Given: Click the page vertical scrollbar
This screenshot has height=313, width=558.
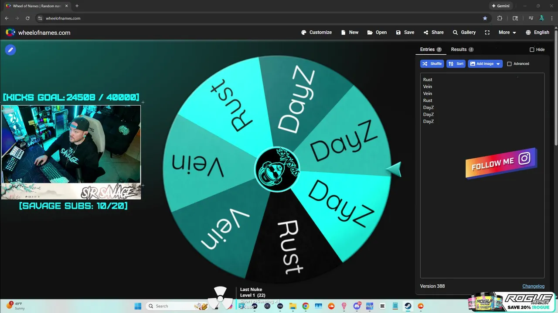Looking at the screenshot, I should pos(556,87).
